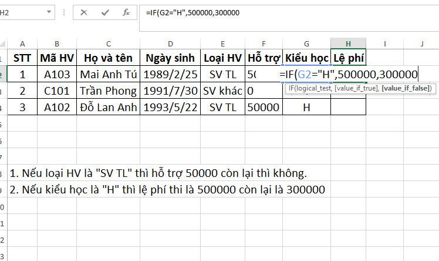Select the STT cell with value '1'
Image resolution: width=439 pixels, height=261 pixels.
[22, 74]
